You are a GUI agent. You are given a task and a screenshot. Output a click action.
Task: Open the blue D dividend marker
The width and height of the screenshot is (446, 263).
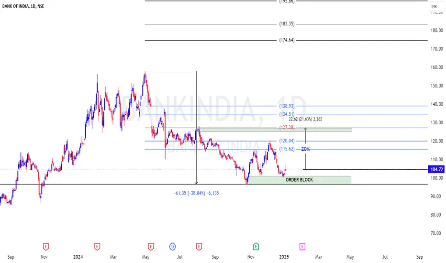pyautogui.click(x=172, y=247)
